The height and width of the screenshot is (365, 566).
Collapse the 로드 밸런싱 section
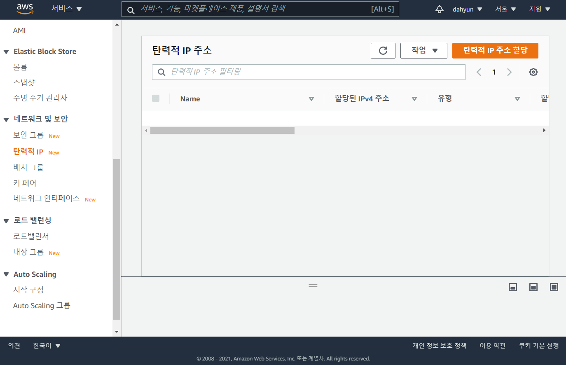tap(6, 221)
